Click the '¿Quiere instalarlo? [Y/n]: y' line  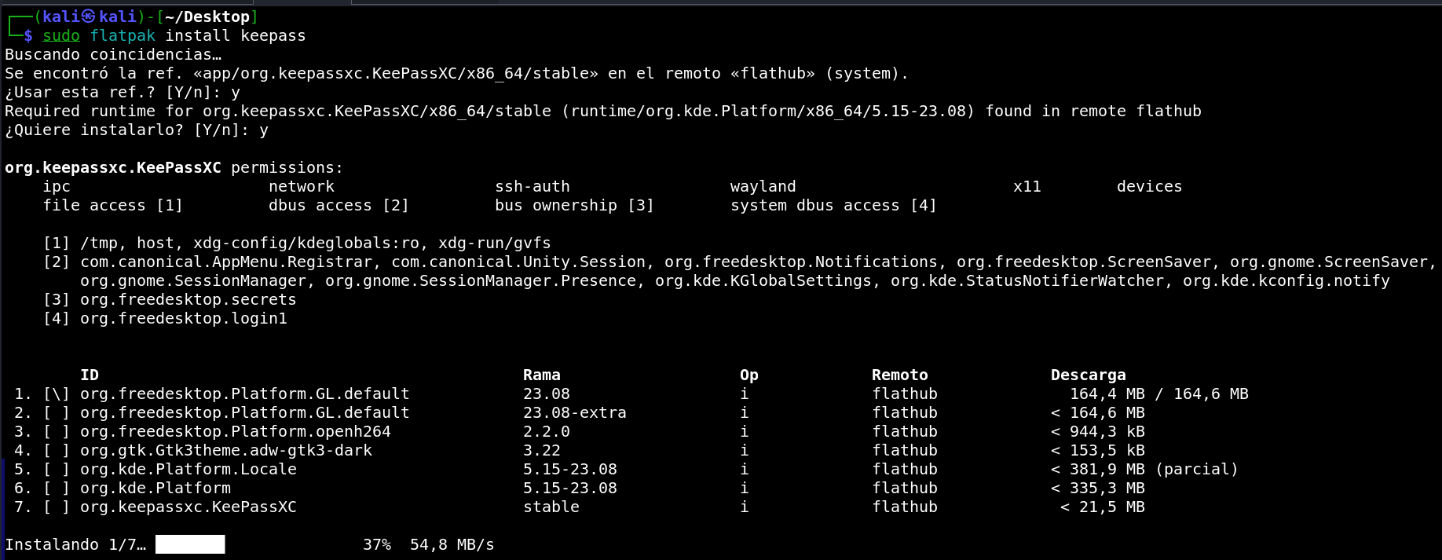coord(137,130)
